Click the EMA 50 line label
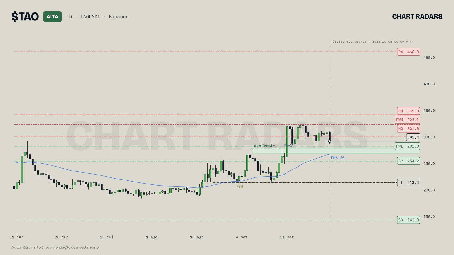The width and height of the screenshot is (454, 255). click(338, 158)
